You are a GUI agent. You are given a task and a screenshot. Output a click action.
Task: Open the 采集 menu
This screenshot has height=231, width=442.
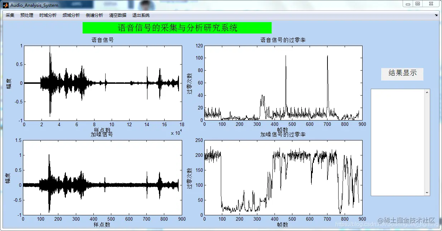10,15
